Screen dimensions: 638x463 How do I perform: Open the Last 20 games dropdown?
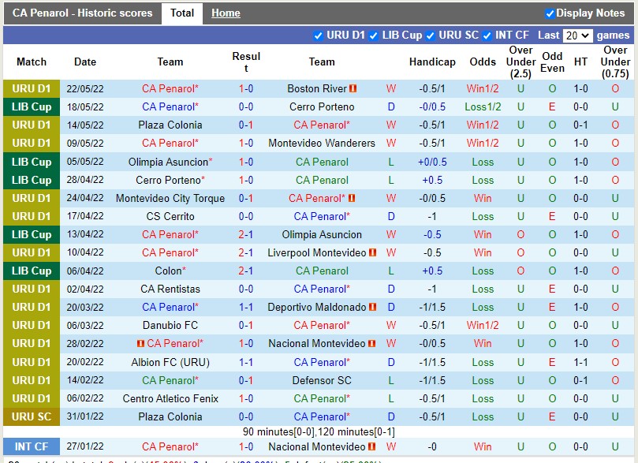point(577,35)
